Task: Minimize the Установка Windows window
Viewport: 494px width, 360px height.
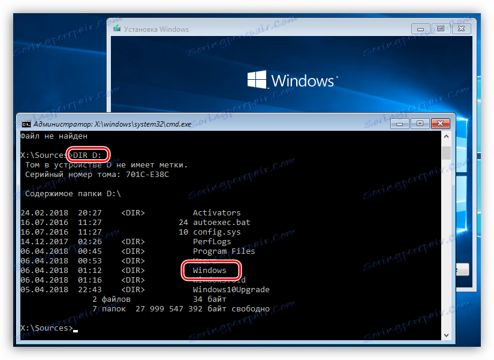Action: (421, 28)
